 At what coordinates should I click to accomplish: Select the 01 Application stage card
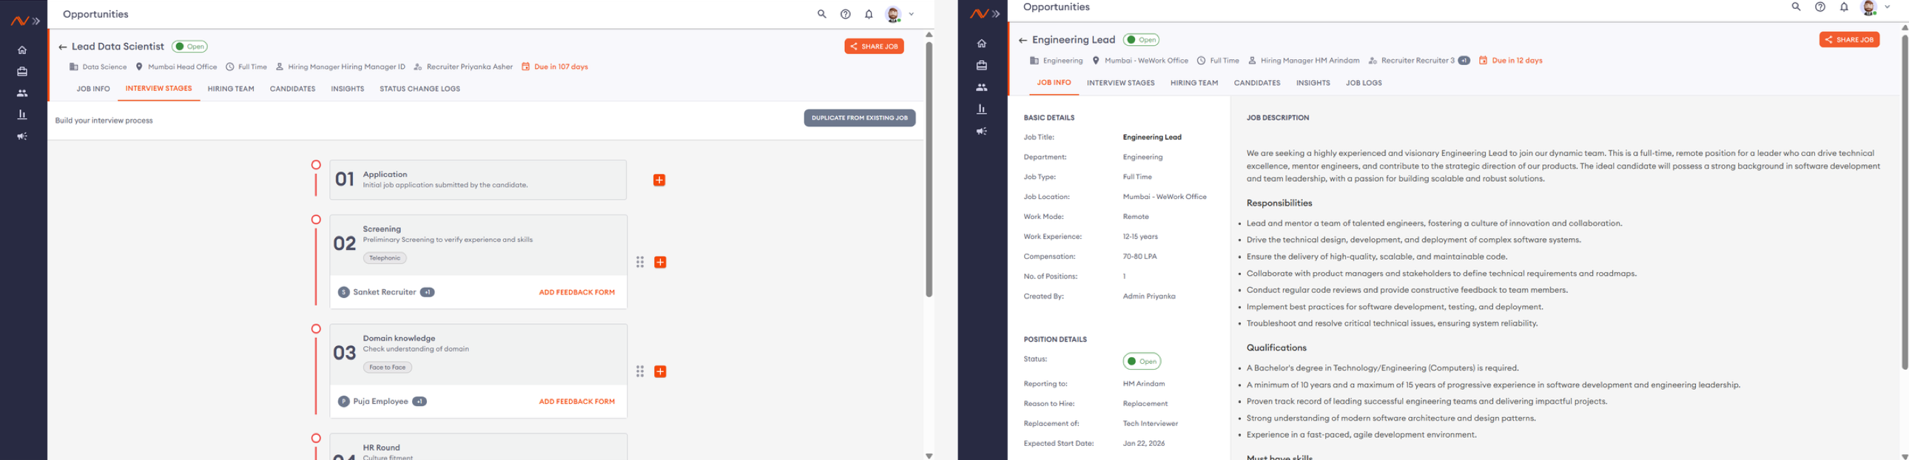pos(478,180)
